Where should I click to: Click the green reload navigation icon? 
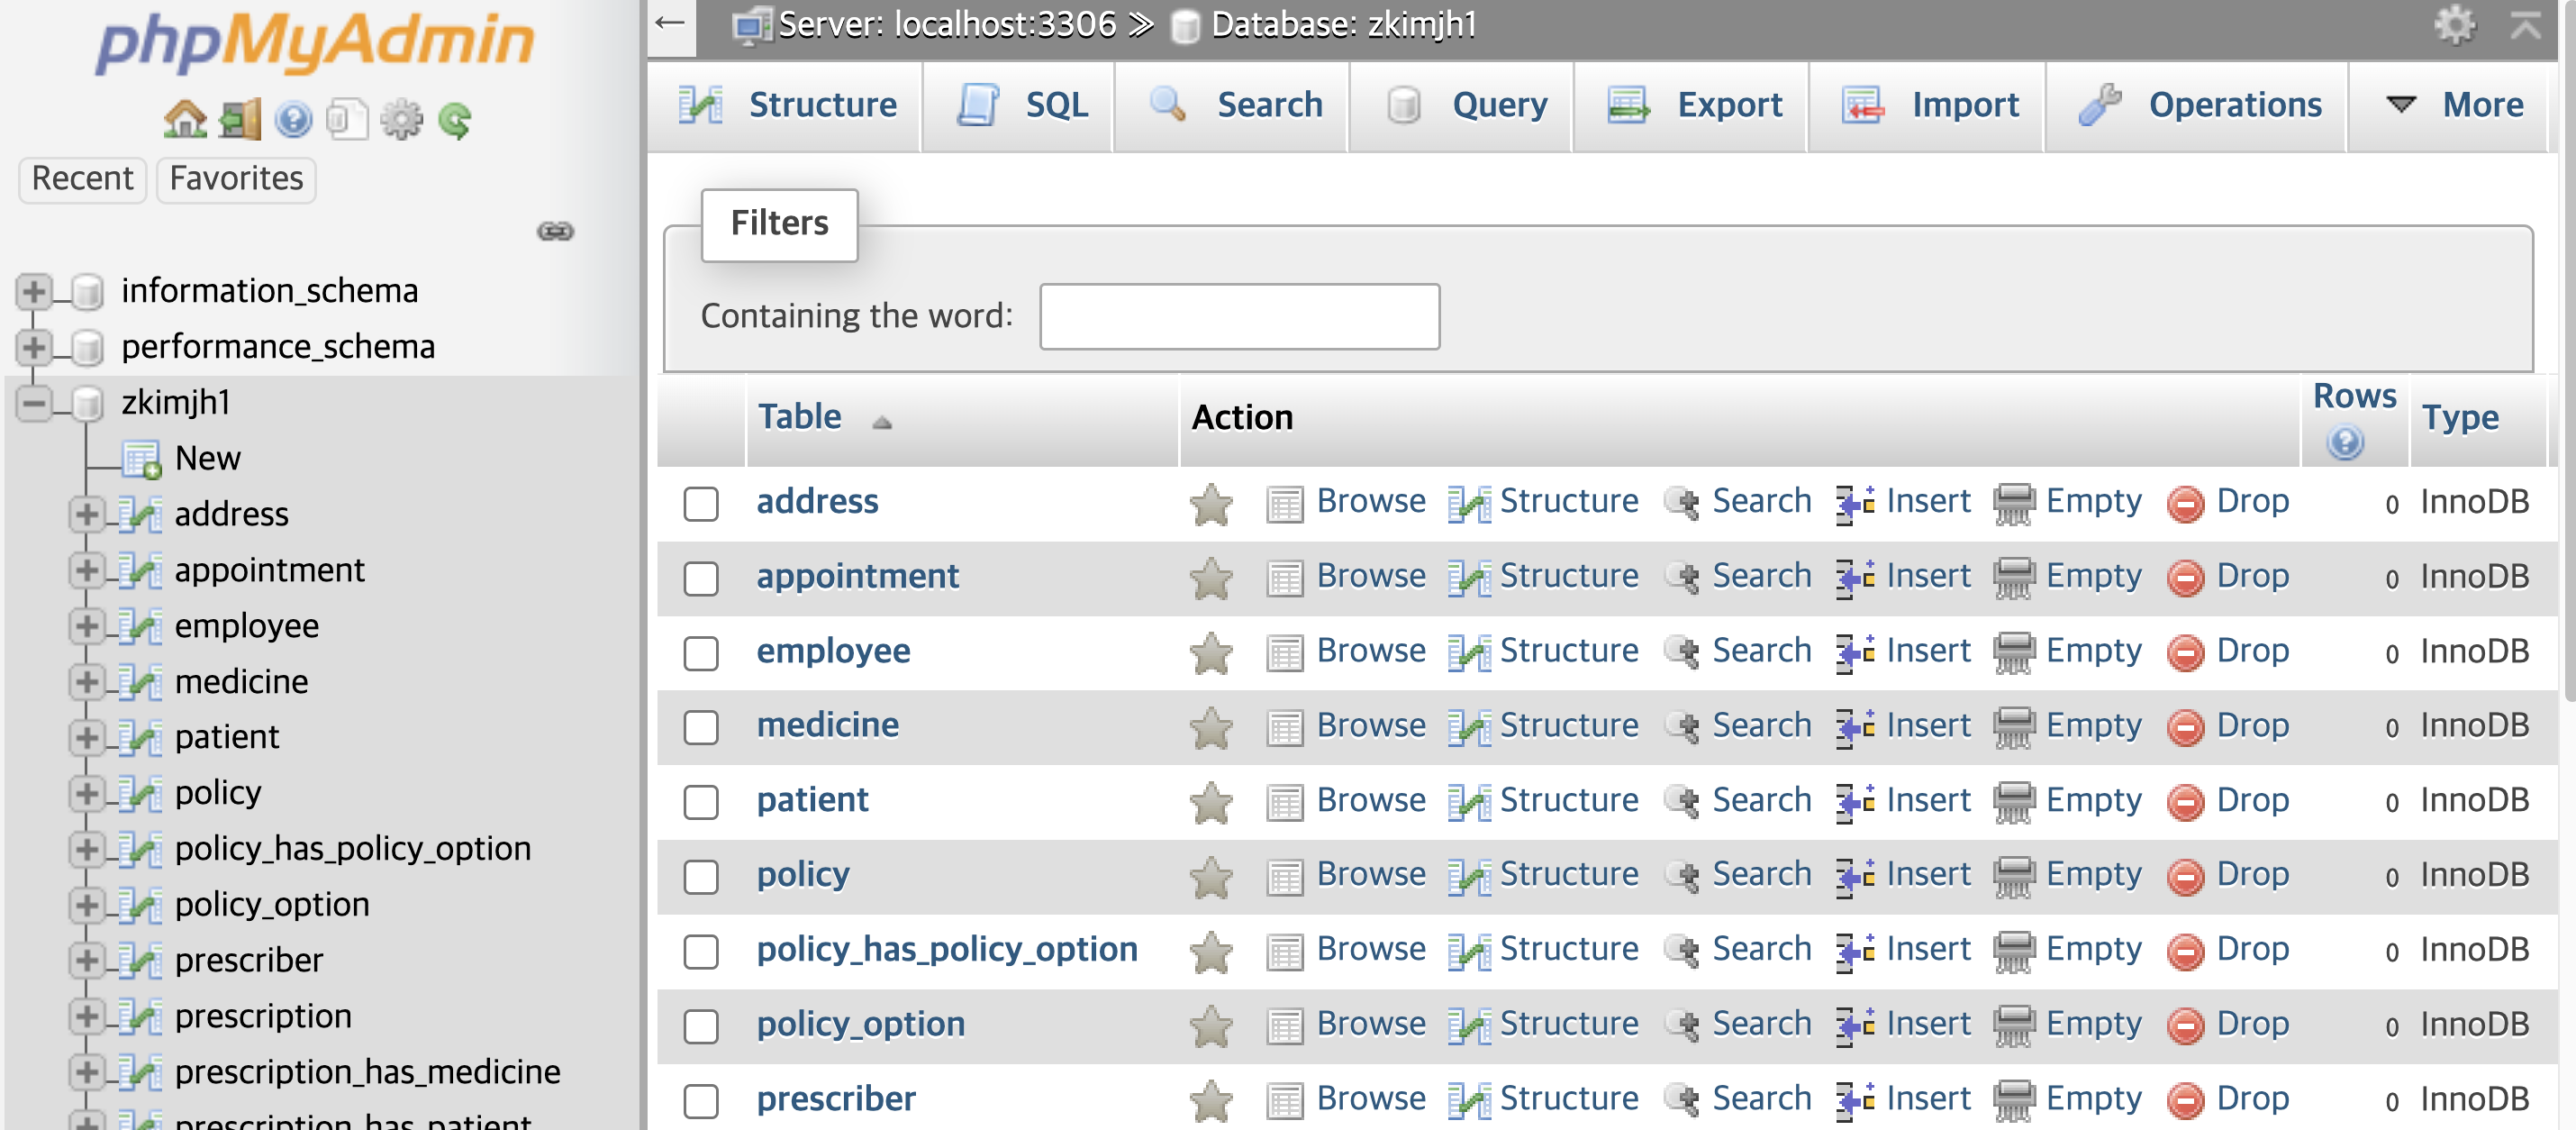coord(455,120)
